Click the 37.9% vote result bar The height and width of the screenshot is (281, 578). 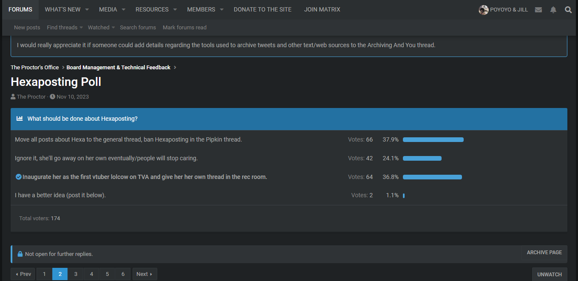click(x=433, y=140)
